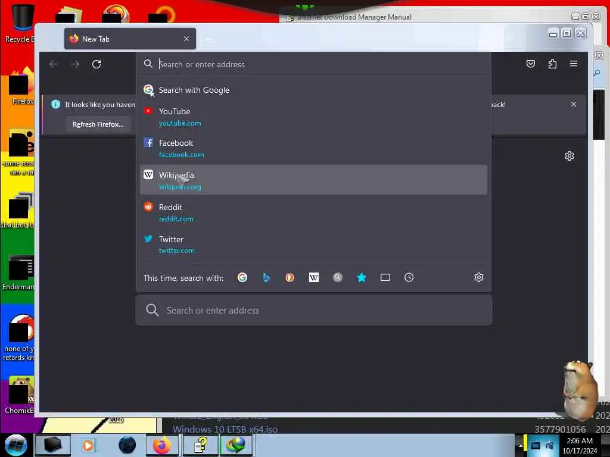Open the dark globe taskbar icon
The width and height of the screenshot is (610, 457).
coord(127,445)
